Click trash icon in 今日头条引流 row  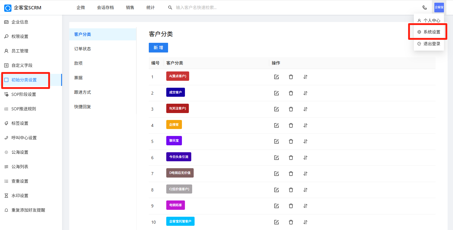click(x=291, y=157)
